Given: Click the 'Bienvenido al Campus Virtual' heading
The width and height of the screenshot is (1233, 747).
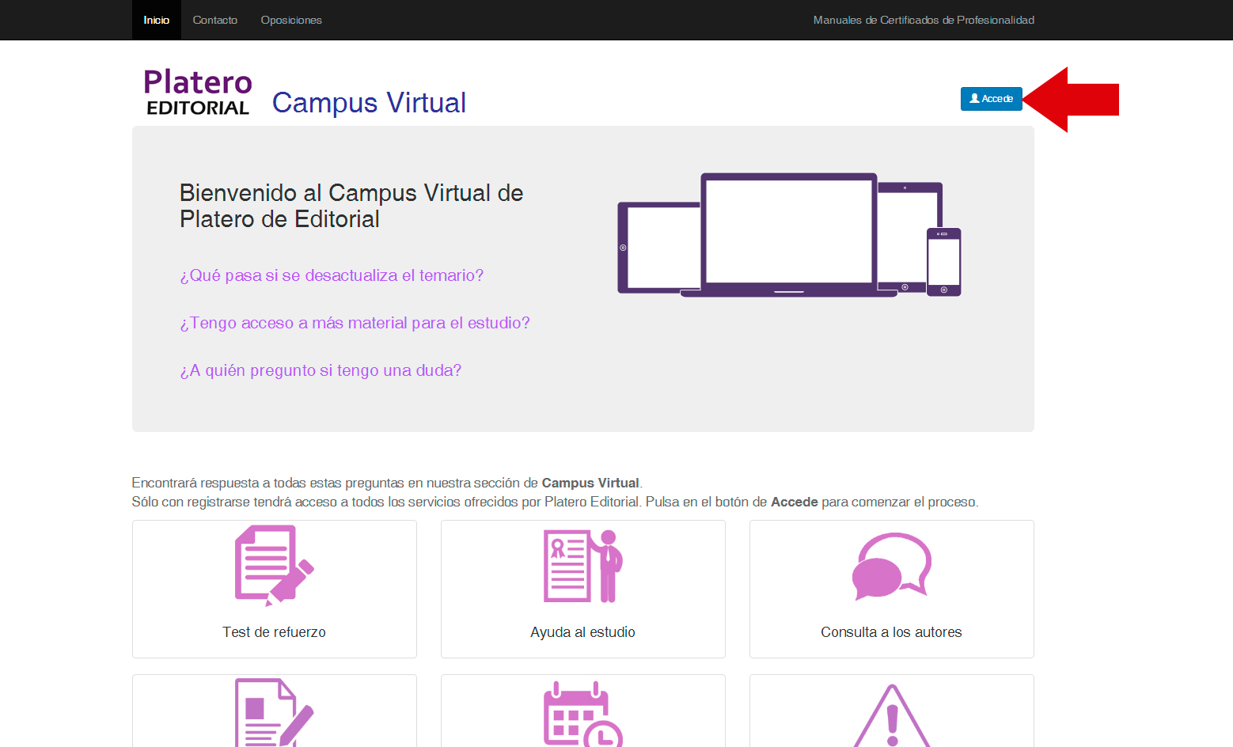Looking at the screenshot, I should click(x=351, y=206).
